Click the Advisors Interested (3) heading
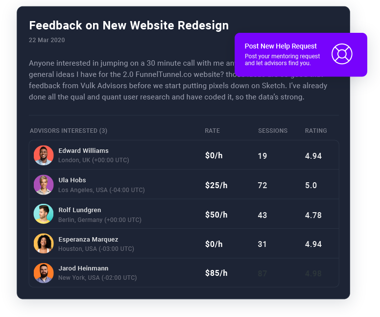The image size is (380, 317). point(69,131)
